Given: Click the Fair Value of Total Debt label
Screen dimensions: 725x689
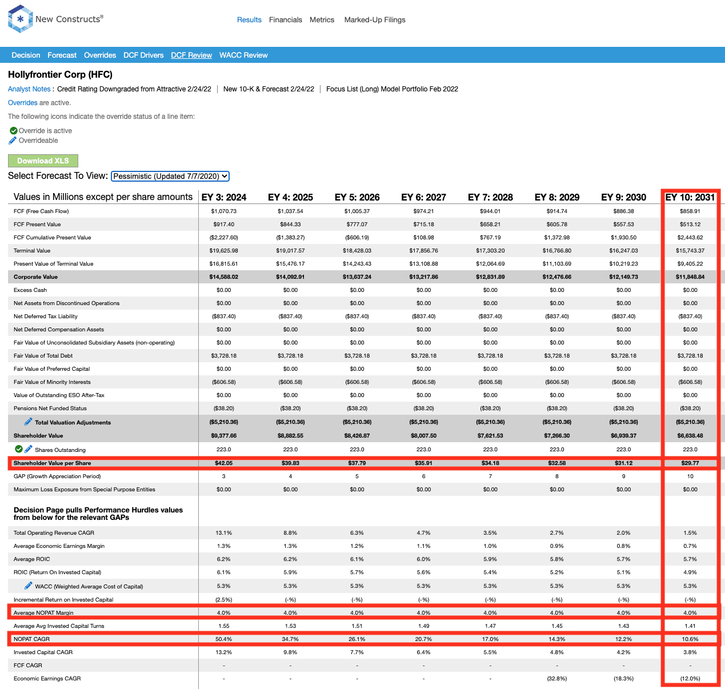Looking at the screenshot, I should [x=43, y=356].
